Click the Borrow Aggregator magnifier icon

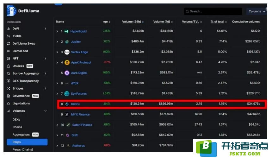[8, 73]
